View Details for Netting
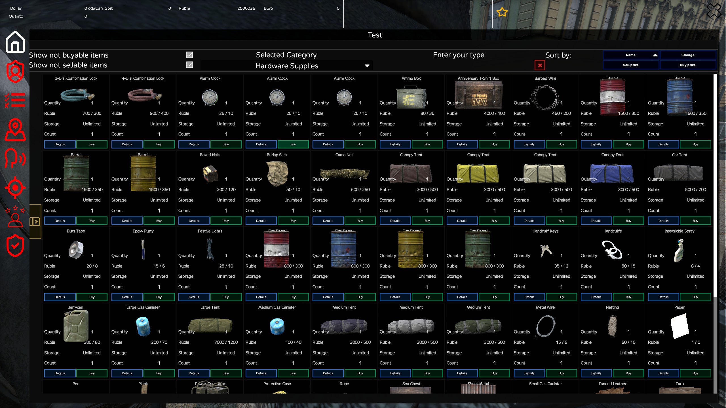The image size is (726, 408). (x=596, y=373)
